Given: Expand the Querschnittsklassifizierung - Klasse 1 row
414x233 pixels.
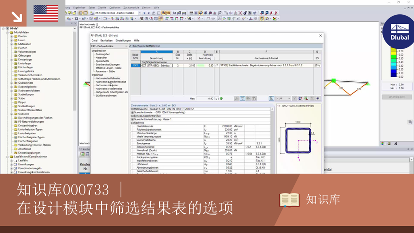Looking at the screenshot, I should click(133, 119).
